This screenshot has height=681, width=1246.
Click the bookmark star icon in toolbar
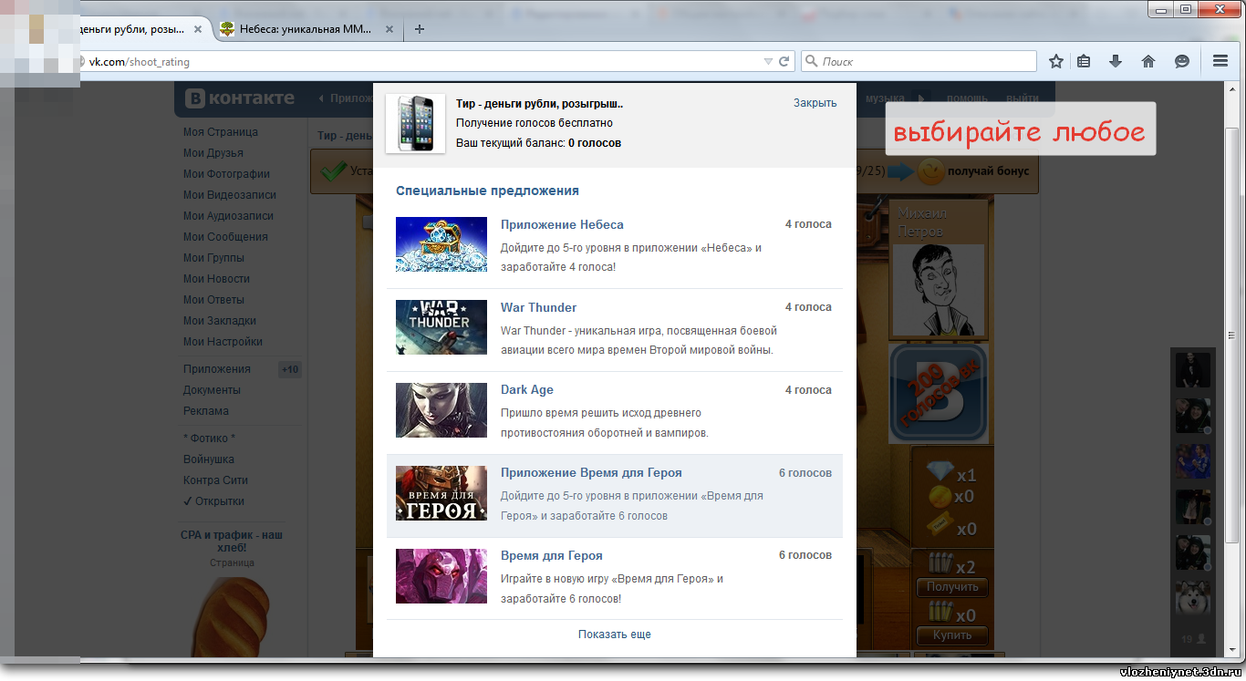[x=1056, y=61]
